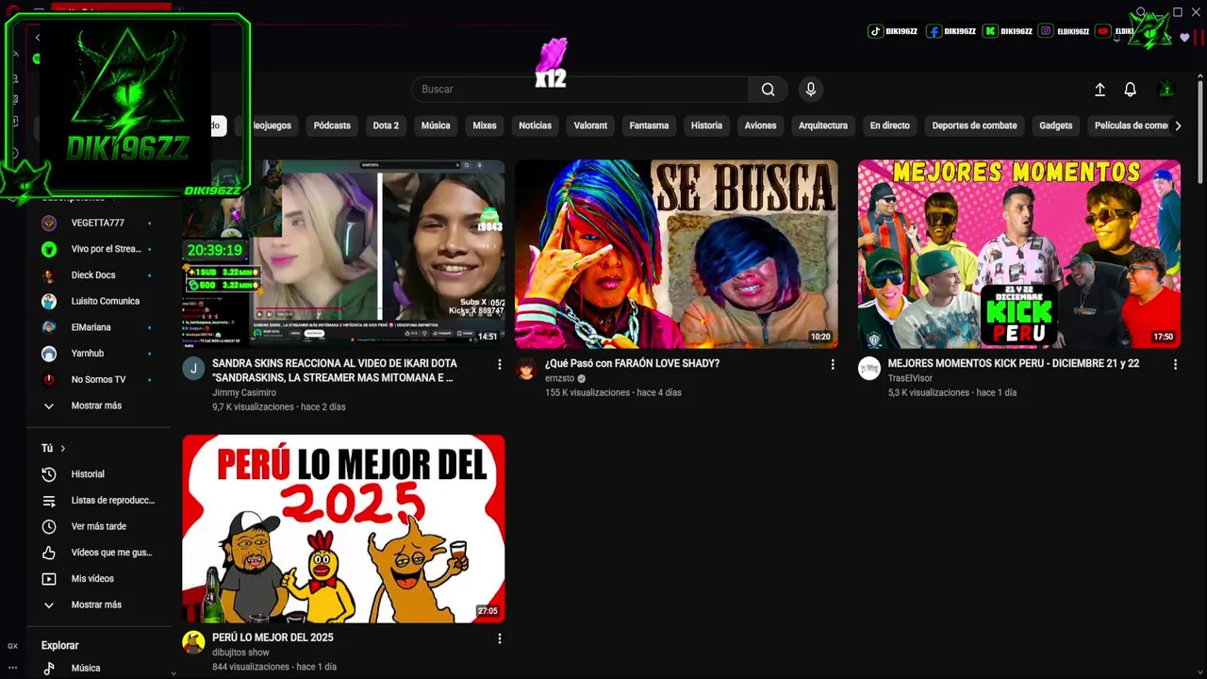Play the PERÚ LO MEJOR DEL 2025 thumbnail
The image size is (1207, 679).
343,528
